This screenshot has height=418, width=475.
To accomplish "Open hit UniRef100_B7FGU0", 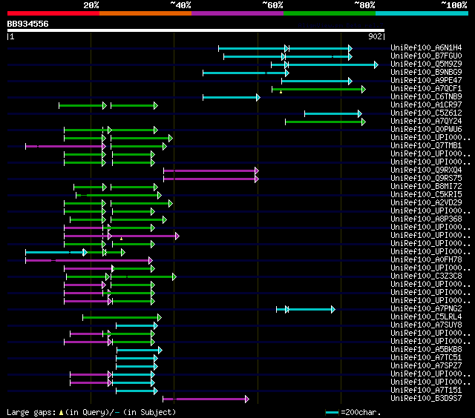I will click(x=426, y=56).
